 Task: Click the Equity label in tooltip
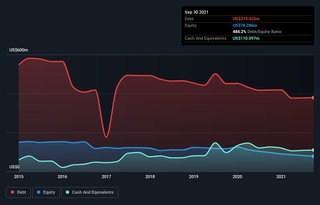[191, 25]
